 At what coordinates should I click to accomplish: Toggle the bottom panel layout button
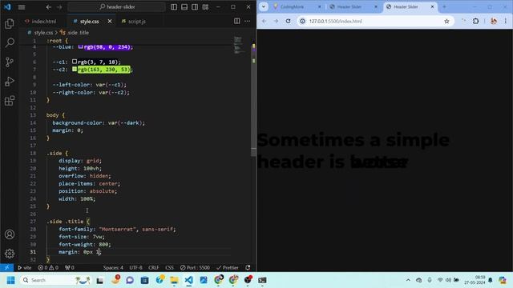(184, 7)
